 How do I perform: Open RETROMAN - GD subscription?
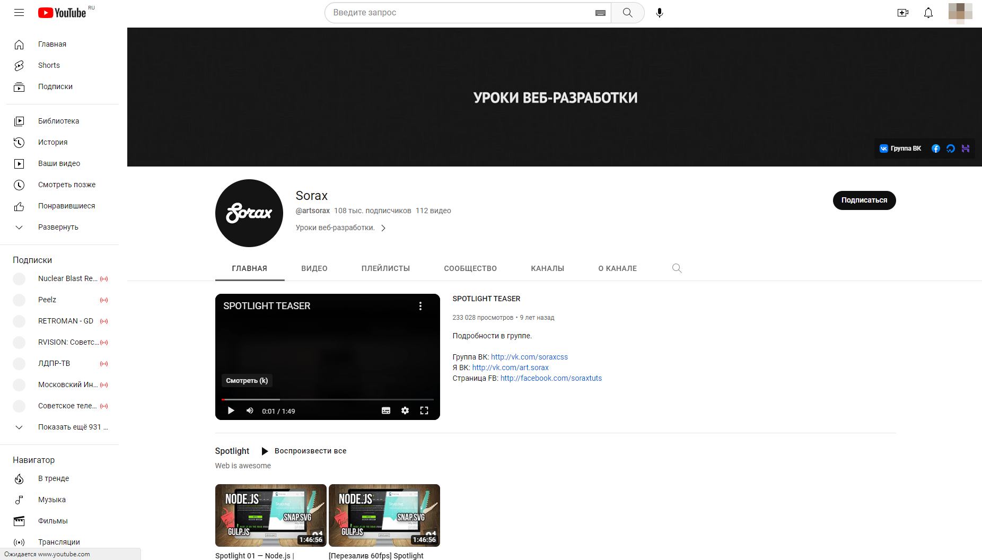pos(59,321)
